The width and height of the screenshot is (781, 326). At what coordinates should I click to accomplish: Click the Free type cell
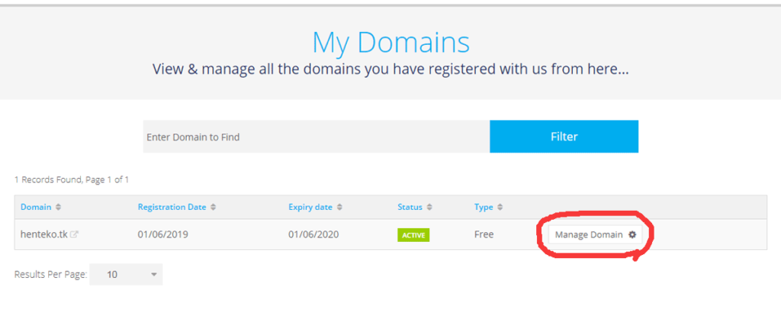click(x=484, y=234)
